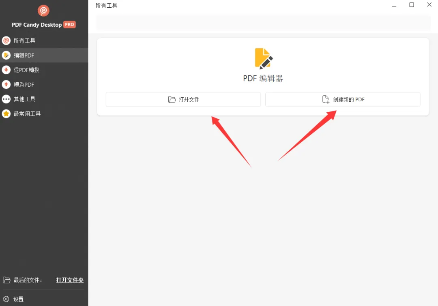Select 编辑PDF in the sidebar
The width and height of the screenshot is (438, 306).
pyautogui.click(x=44, y=55)
